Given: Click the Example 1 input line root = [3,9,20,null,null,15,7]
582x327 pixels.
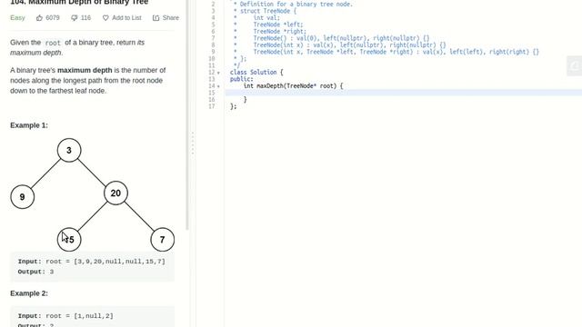Looking at the screenshot, I should [91, 262].
